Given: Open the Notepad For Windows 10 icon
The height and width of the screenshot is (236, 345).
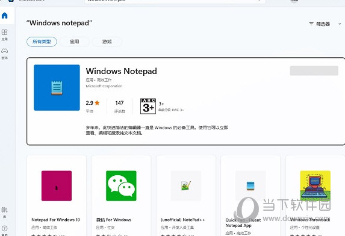Looking at the screenshot, I should (57, 185).
